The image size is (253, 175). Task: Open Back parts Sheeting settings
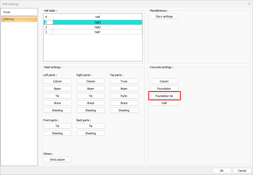pos(91,133)
